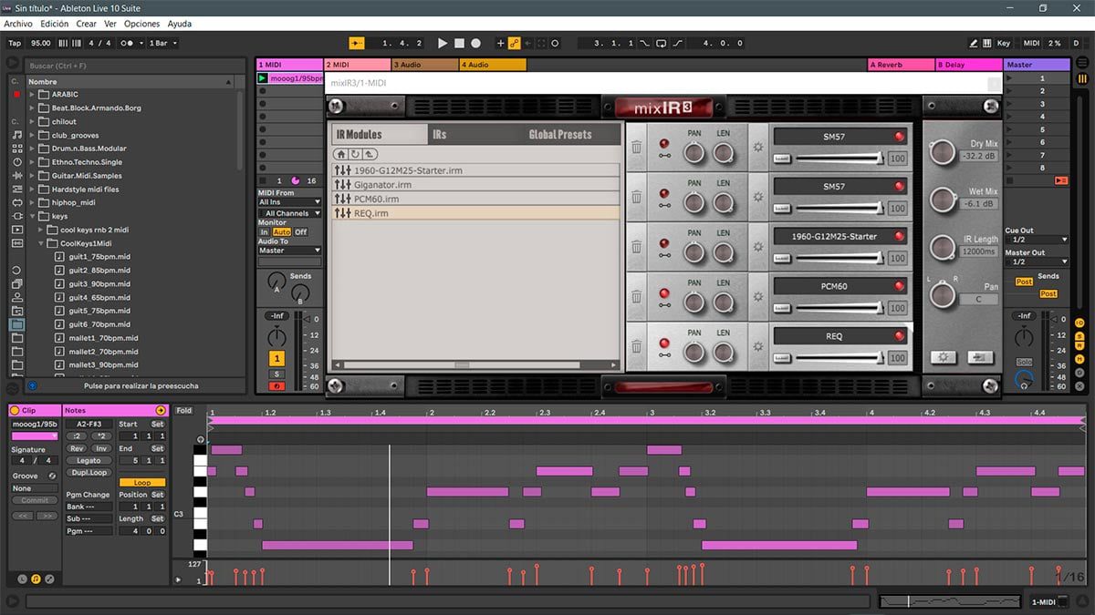1095x615 pixels.
Task: Click the Dry Mix knob
Action: pyautogui.click(x=943, y=152)
